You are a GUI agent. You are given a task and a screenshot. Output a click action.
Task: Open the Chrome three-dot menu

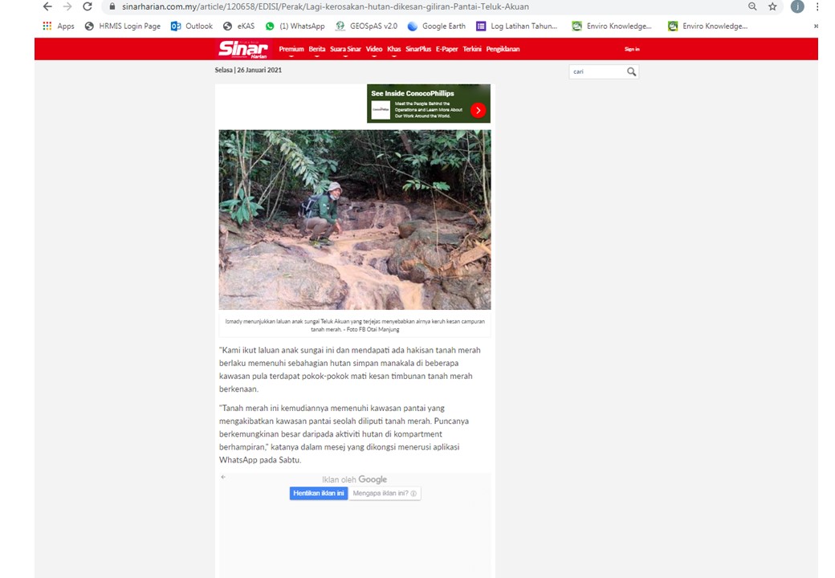(817, 6)
